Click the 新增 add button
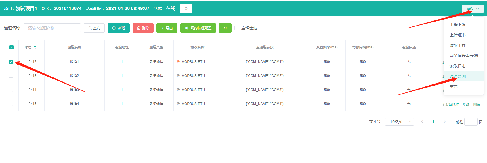Image resolution: width=487 pixels, height=163 pixels. click(119, 28)
